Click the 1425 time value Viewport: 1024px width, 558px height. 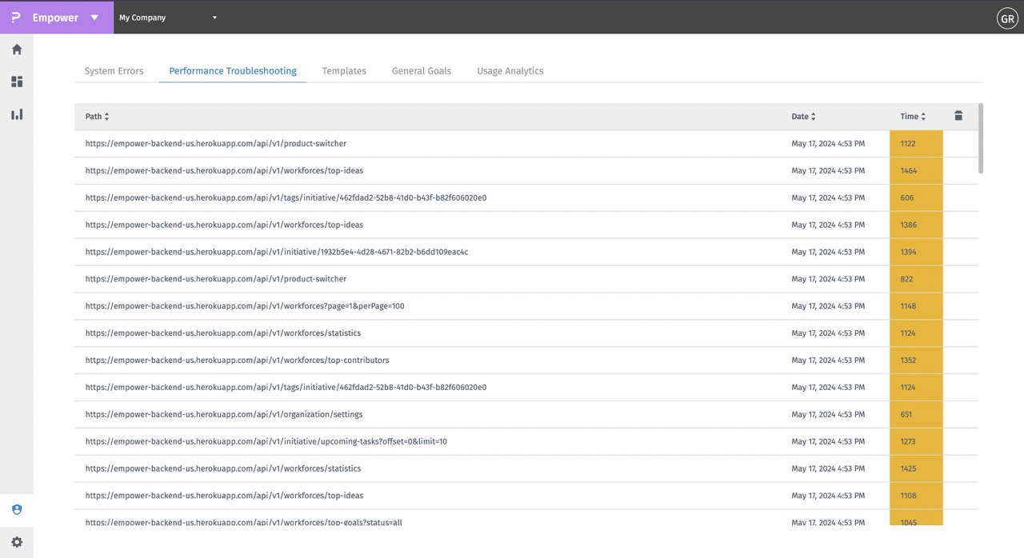[908, 469]
